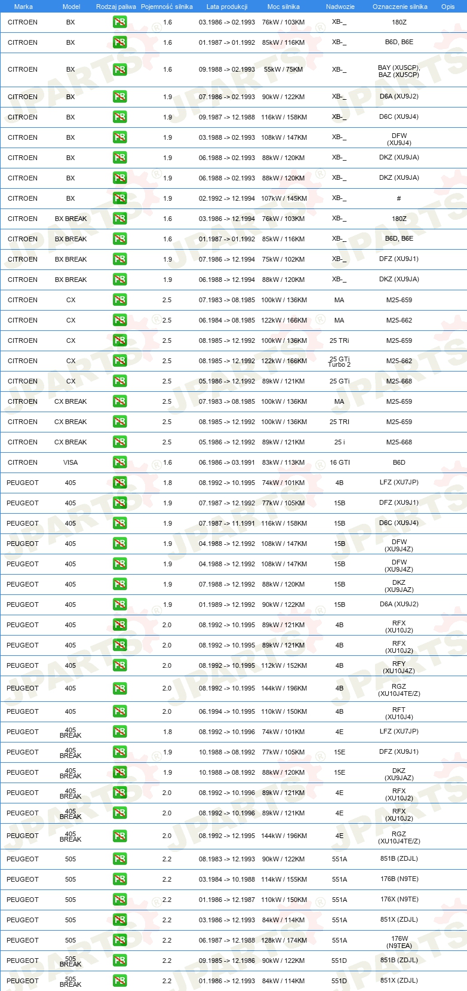This screenshot has height=991, width=467.
Task: Click the Lata produkcji column header
Action: pyautogui.click(x=227, y=7)
